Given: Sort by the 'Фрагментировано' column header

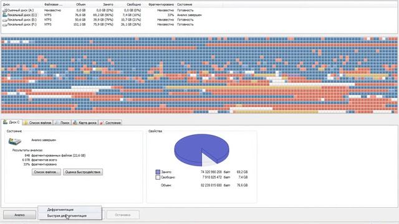Looking at the screenshot, I should 161,4.
